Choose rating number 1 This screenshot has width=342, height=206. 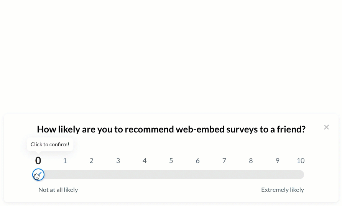pyautogui.click(x=65, y=161)
